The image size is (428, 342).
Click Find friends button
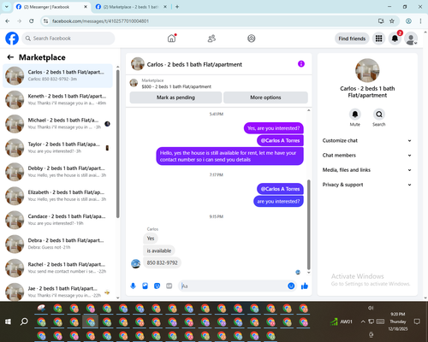pyautogui.click(x=352, y=38)
